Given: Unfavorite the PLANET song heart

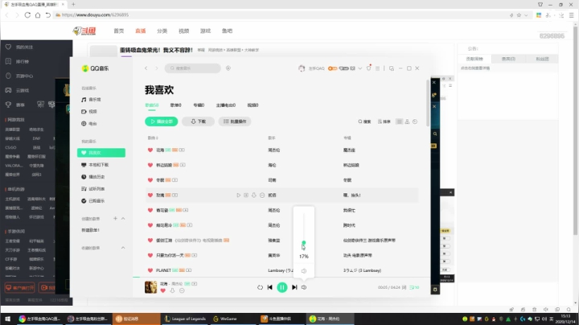Looking at the screenshot, I should [x=150, y=270].
